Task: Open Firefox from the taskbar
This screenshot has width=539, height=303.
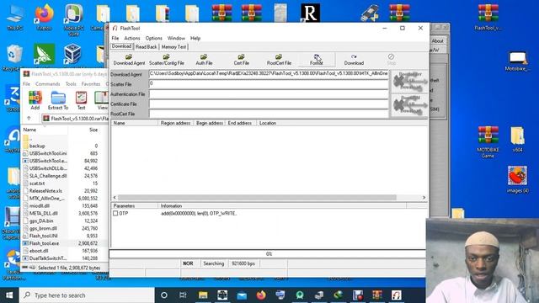Action: pos(261,295)
